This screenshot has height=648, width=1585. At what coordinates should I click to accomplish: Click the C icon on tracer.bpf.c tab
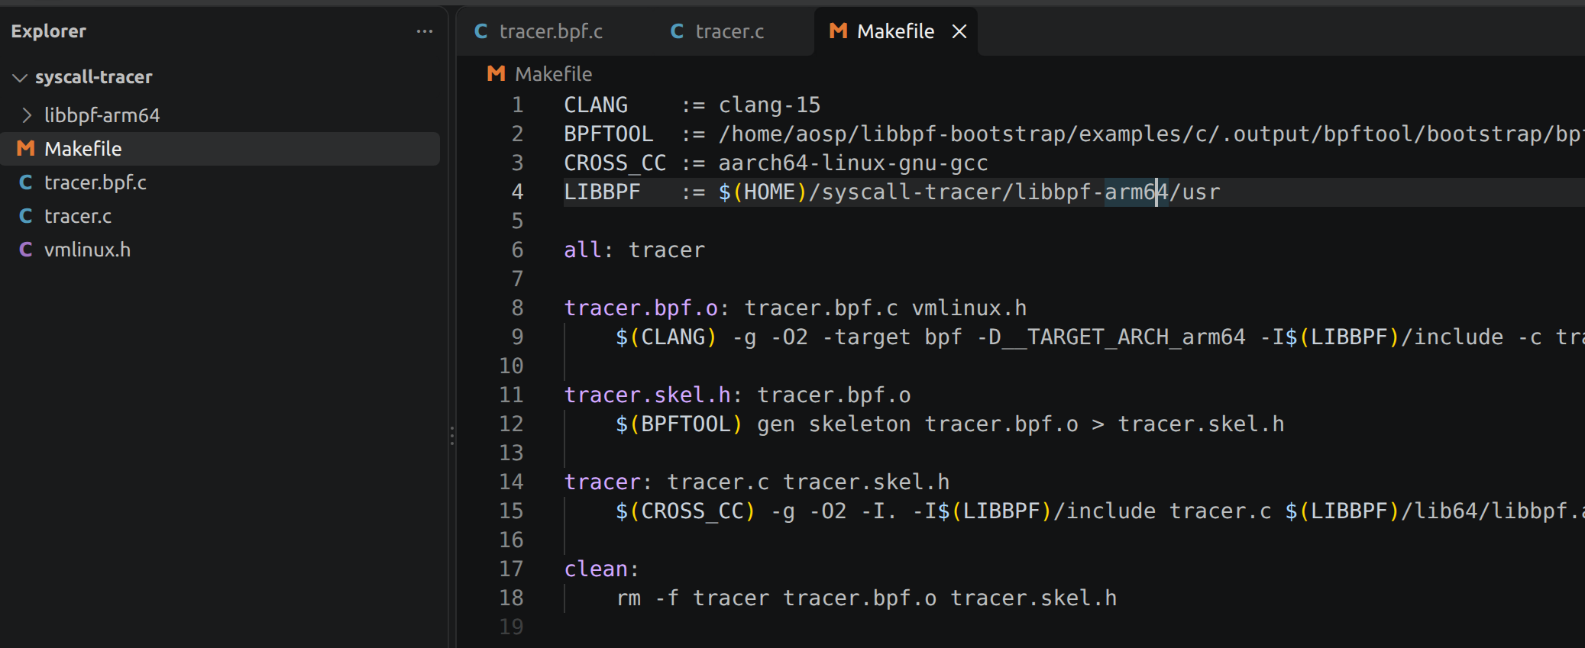pyautogui.click(x=481, y=31)
